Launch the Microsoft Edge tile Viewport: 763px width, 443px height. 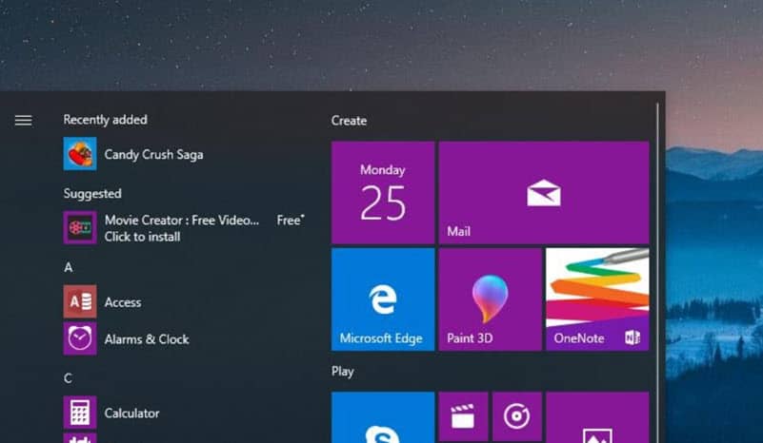tap(383, 299)
